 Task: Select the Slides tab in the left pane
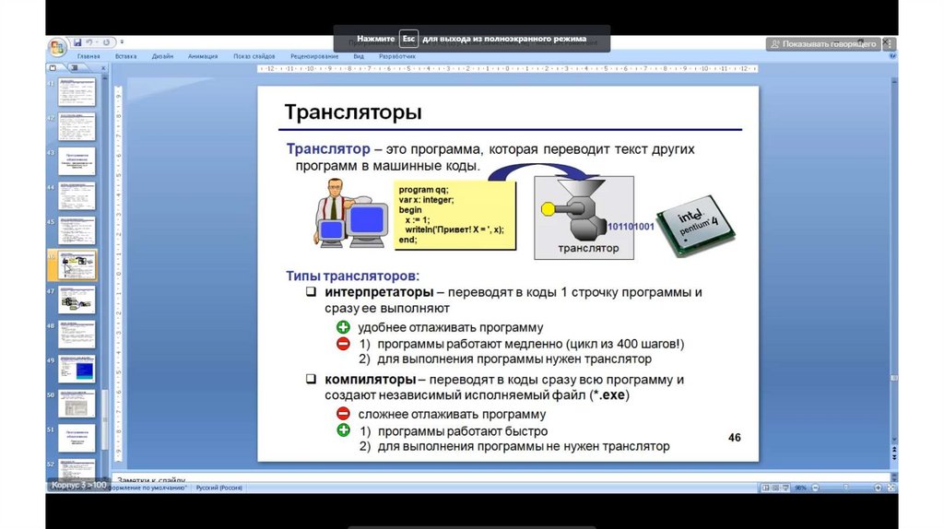coord(53,68)
